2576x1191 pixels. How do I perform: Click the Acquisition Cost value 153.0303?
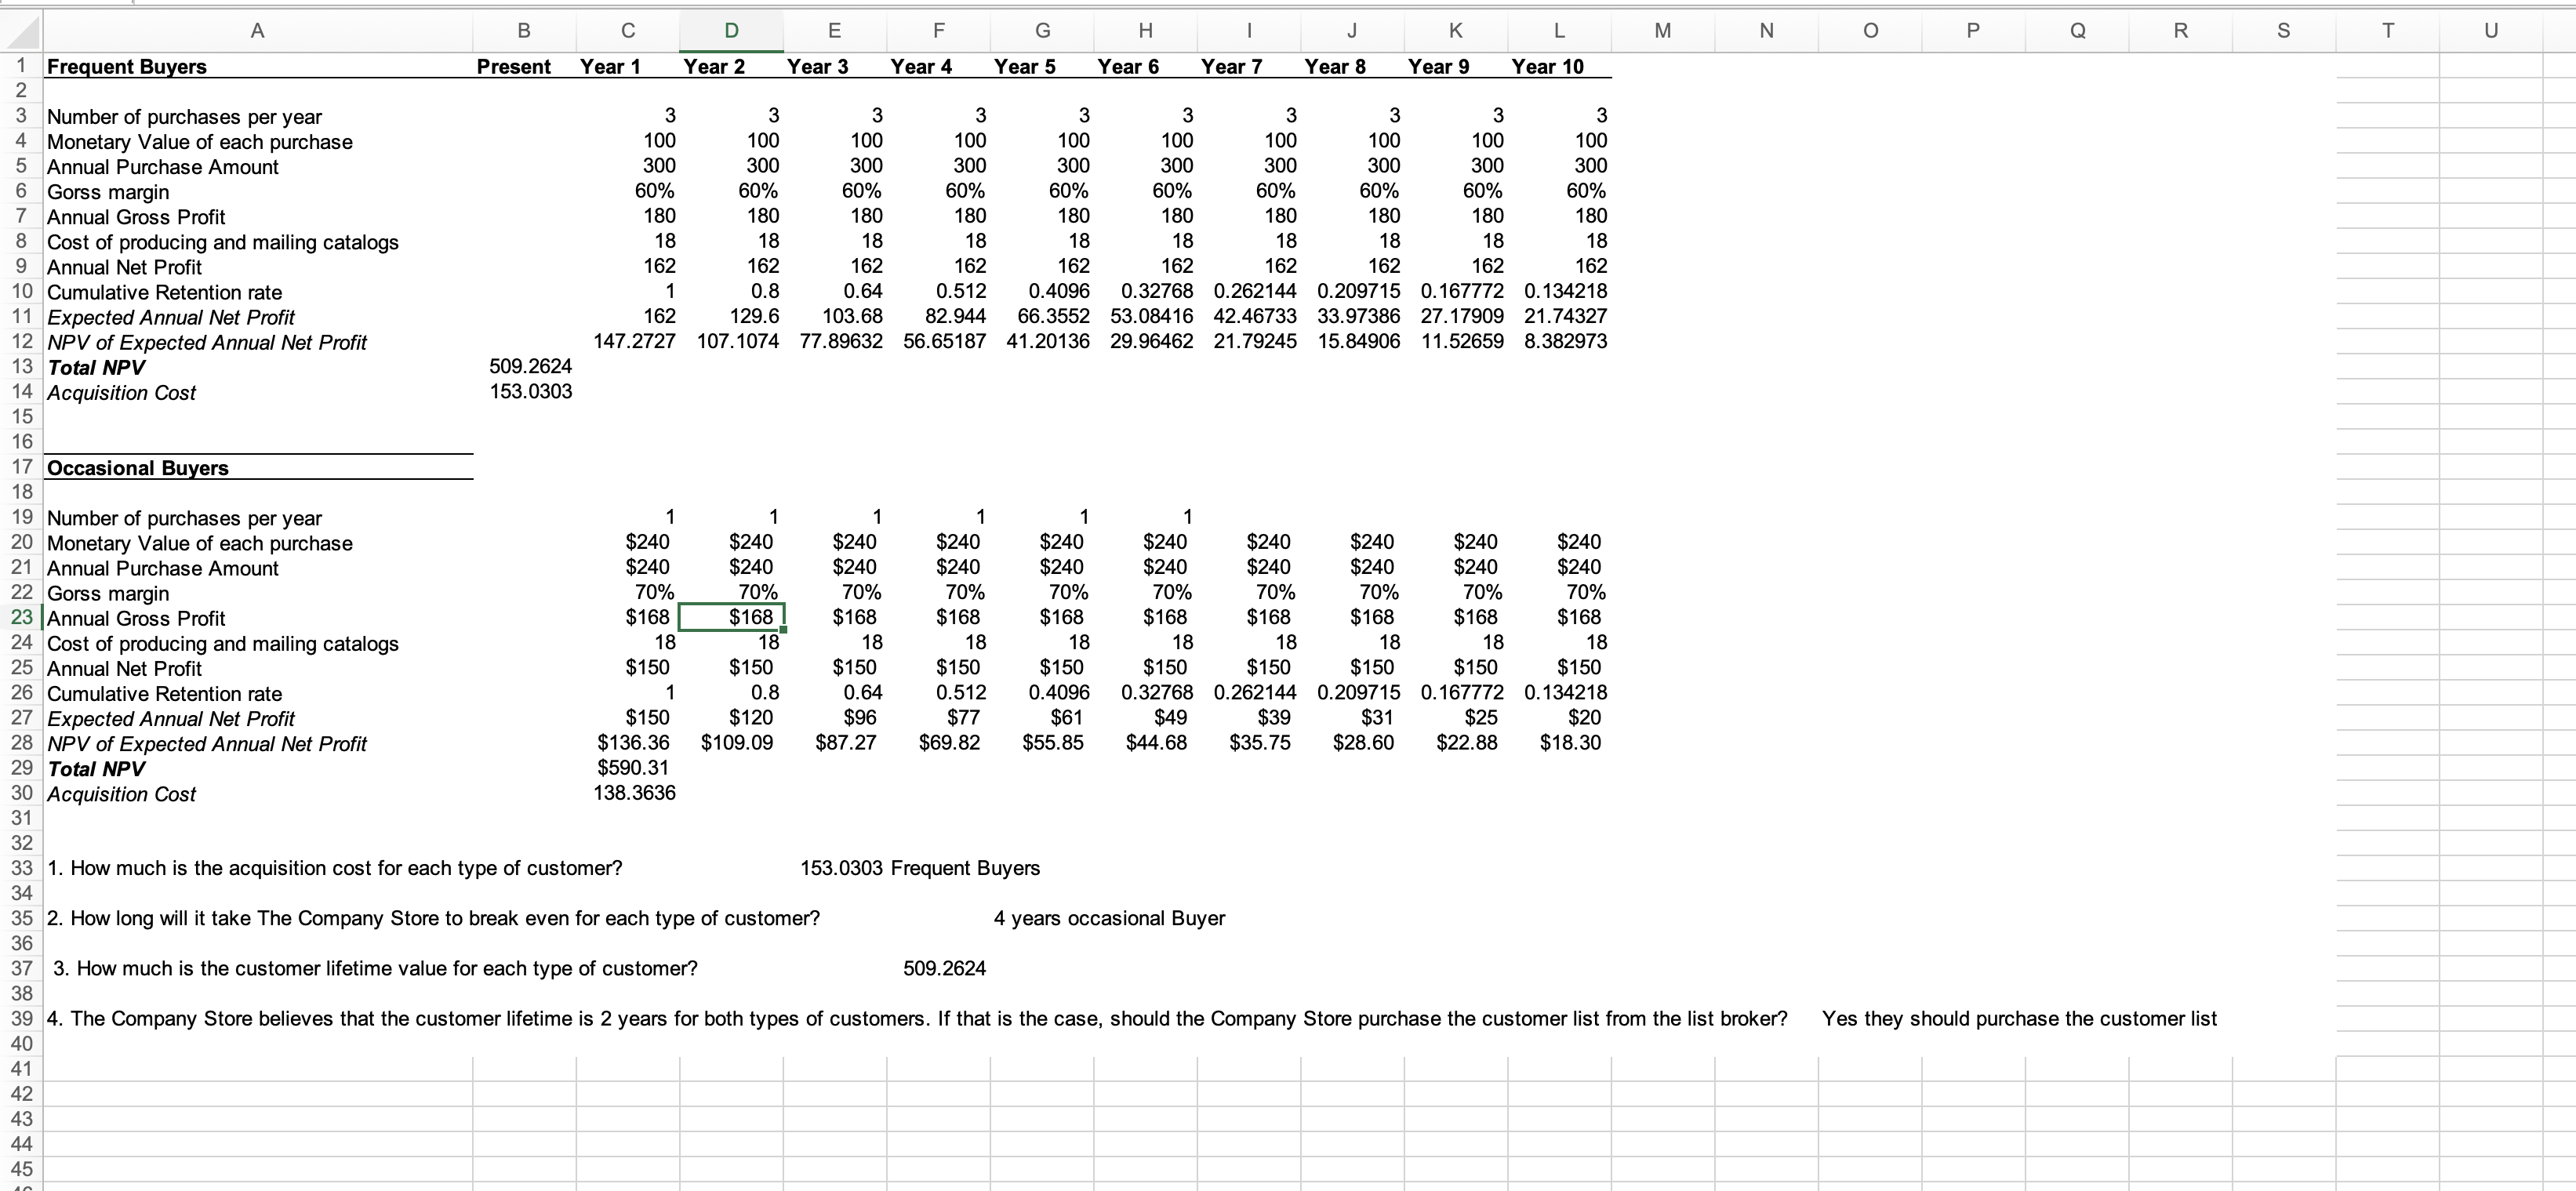click(530, 392)
